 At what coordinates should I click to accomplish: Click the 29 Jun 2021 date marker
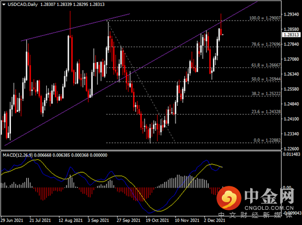[12, 220]
